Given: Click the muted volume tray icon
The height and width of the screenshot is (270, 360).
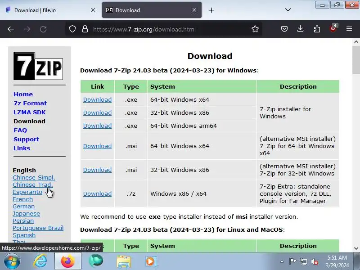Looking at the screenshot, I should pyautogui.click(x=315, y=261).
